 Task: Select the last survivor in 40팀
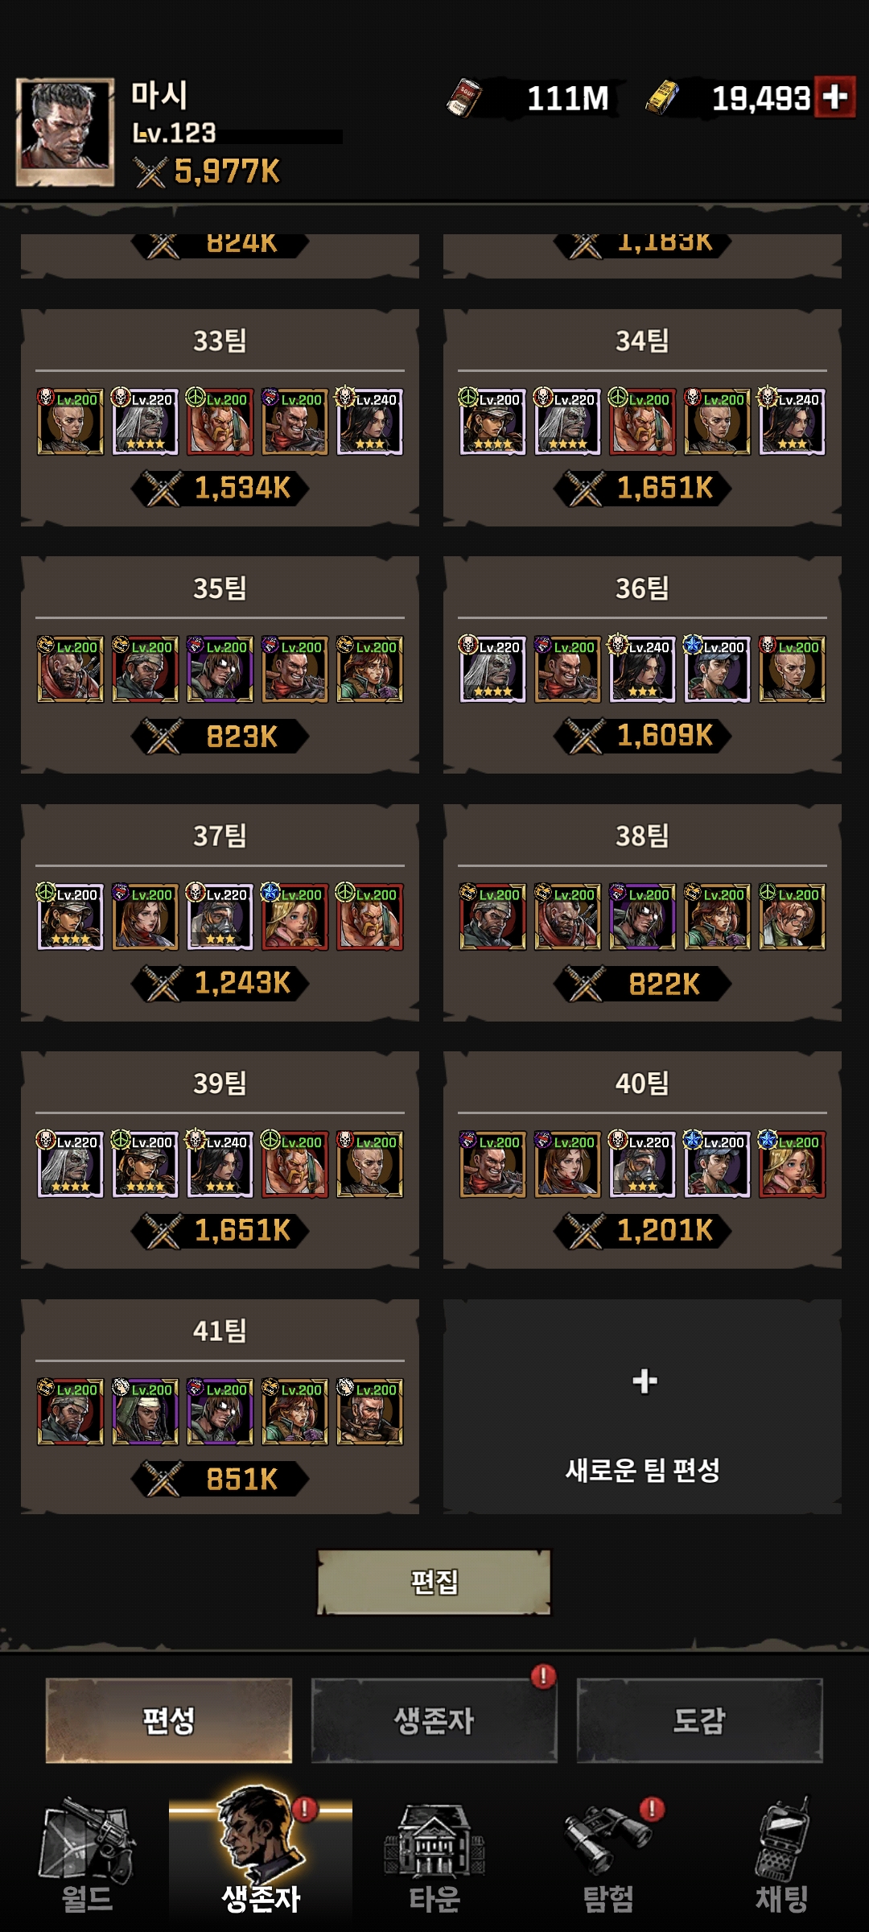click(792, 1164)
